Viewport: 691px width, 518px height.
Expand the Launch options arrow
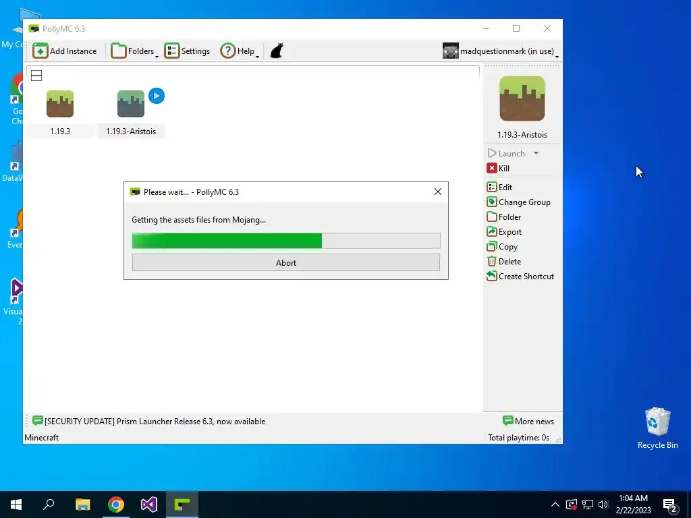[x=536, y=153]
